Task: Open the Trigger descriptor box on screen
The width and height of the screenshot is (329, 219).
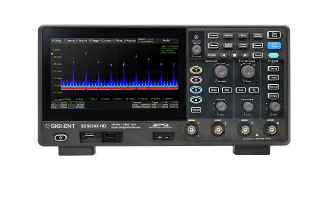Action: [x=160, y=105]
